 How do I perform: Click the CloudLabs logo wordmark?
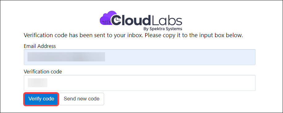coord(141,20)
